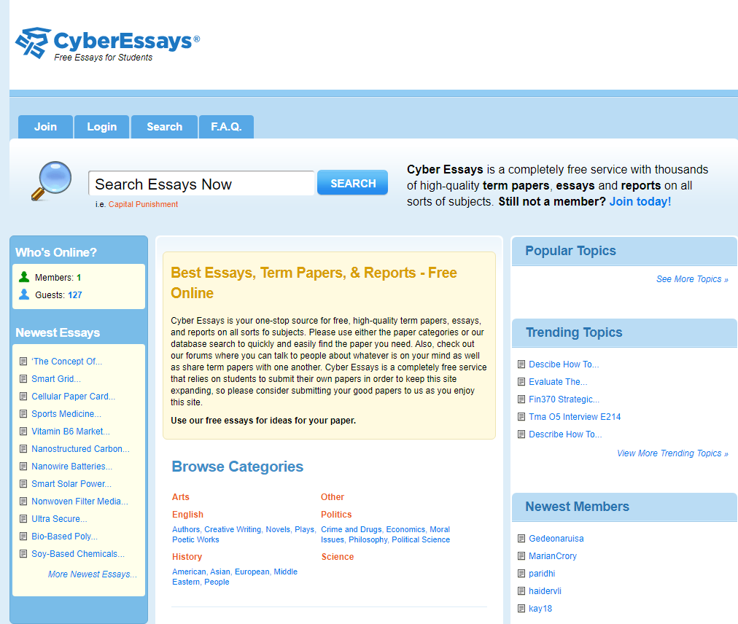The image size is (738, 624).
Task: Open the Login tab
Action: [101, 127]
